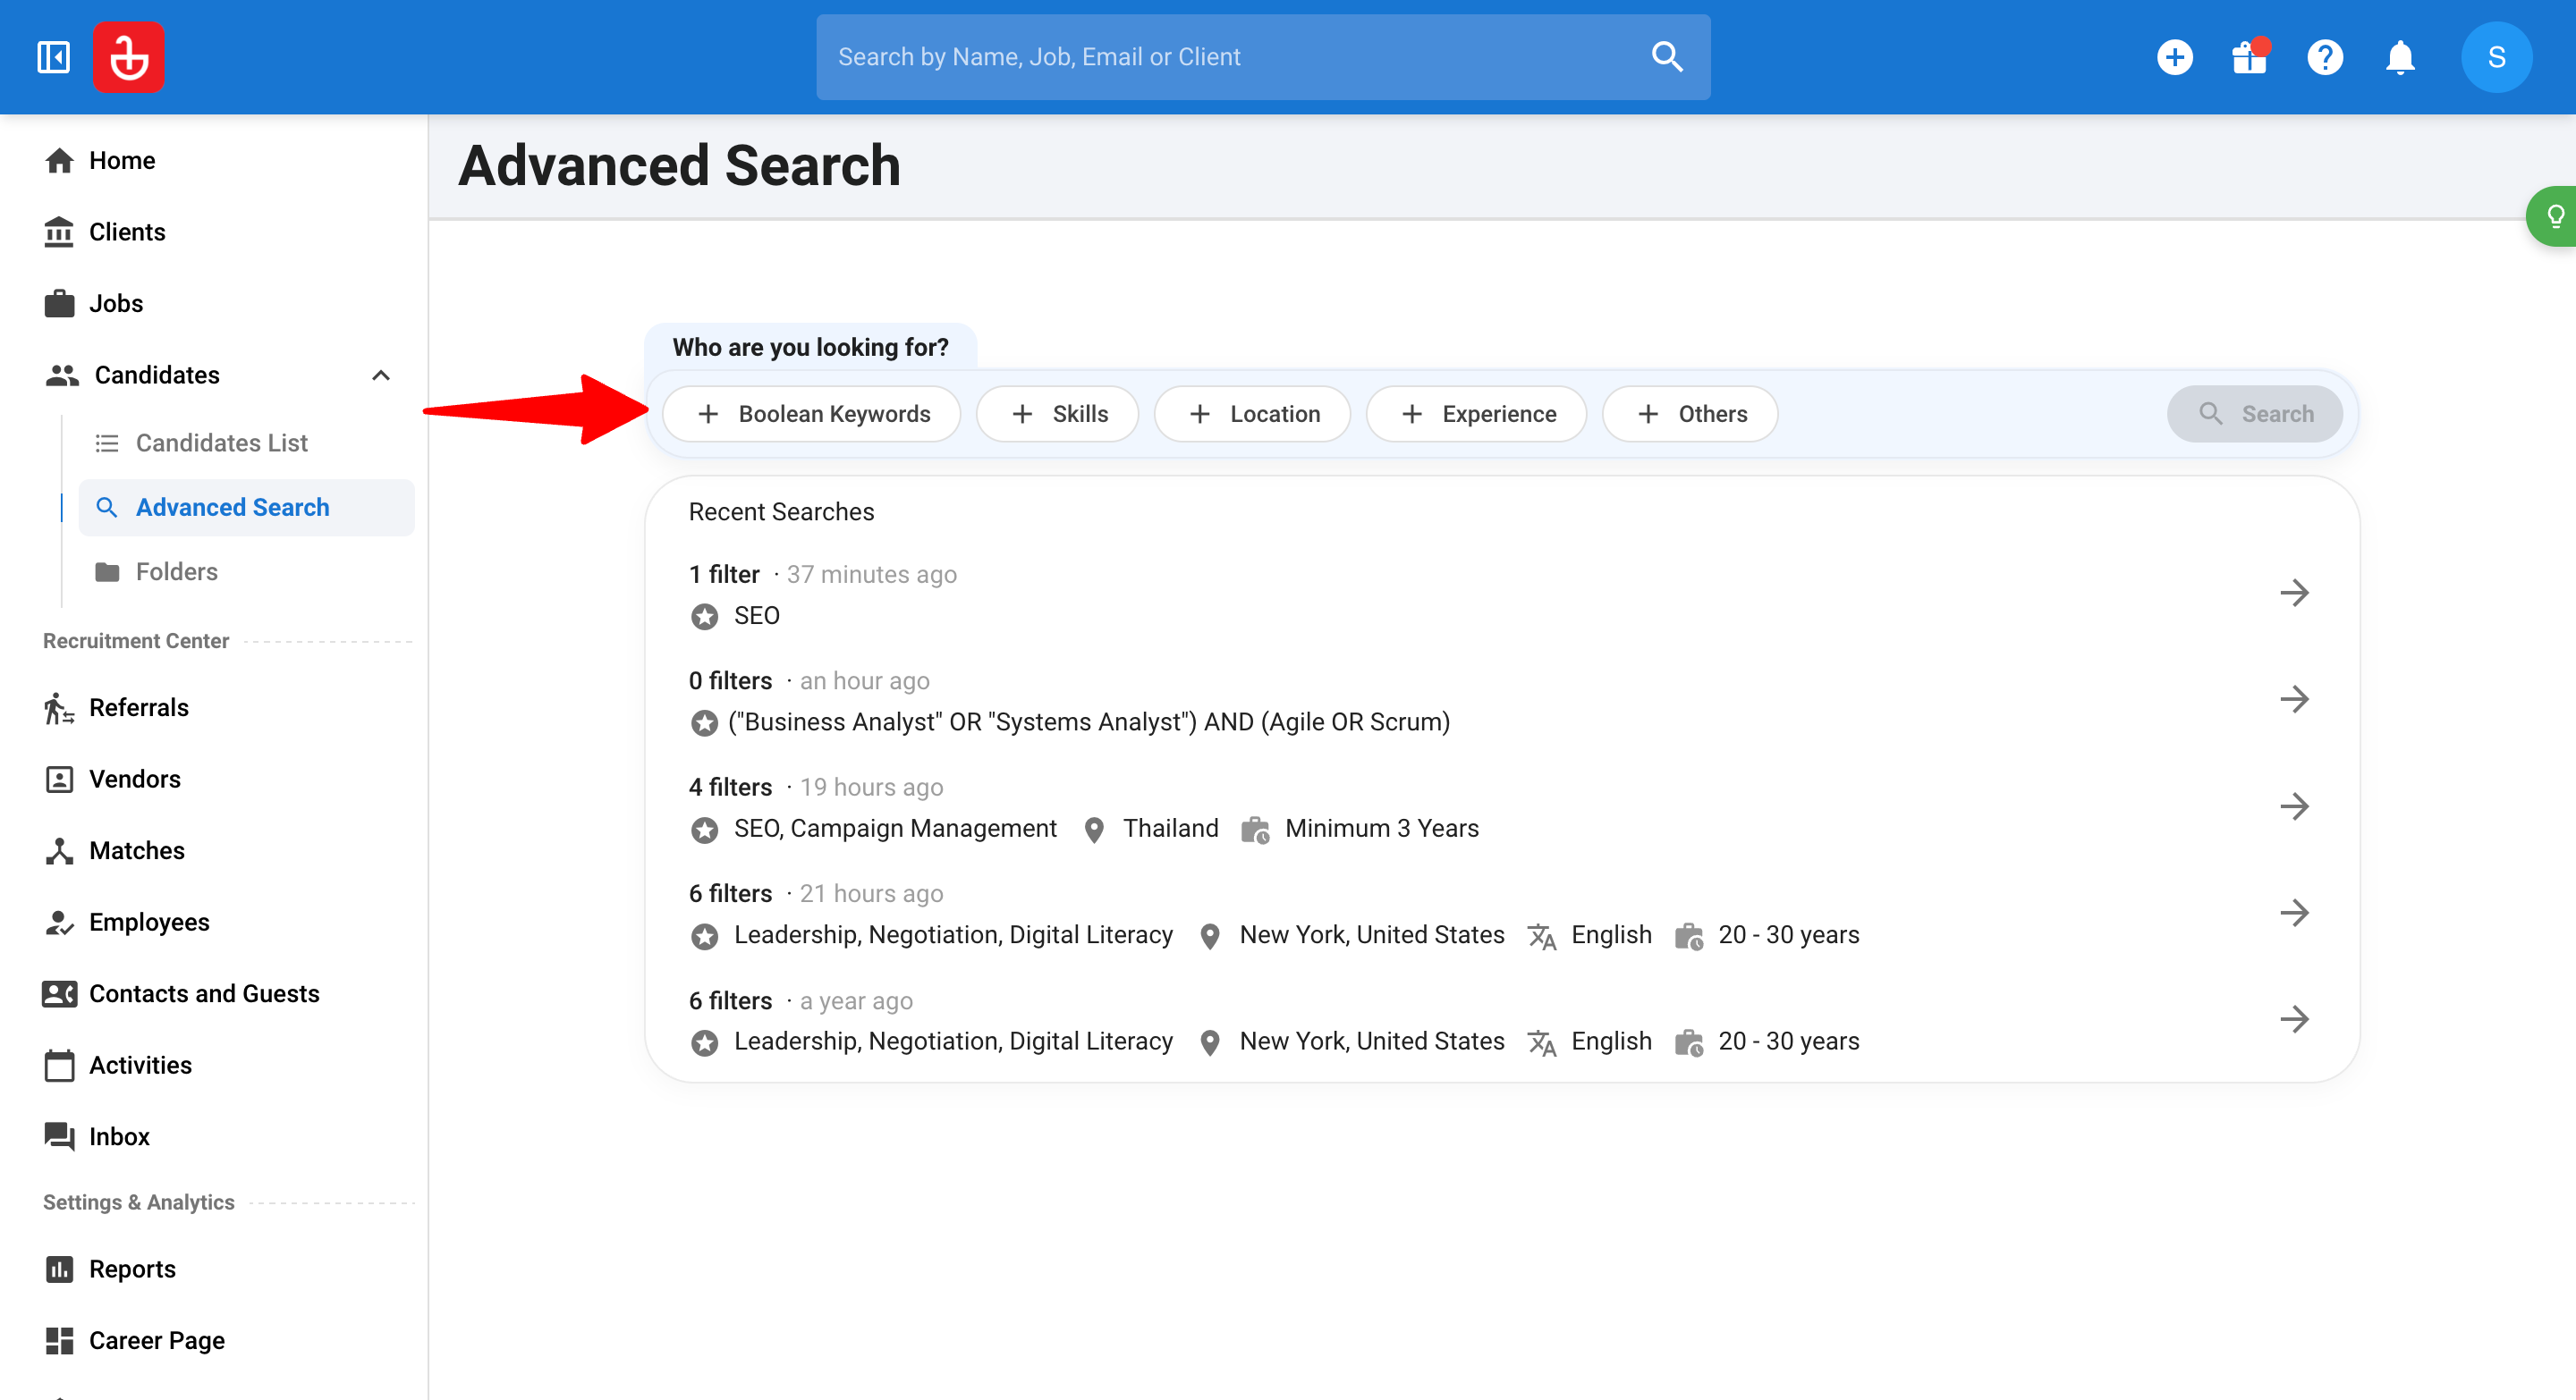
Task: Add an Experience filter
Action: pos(1476,414)
